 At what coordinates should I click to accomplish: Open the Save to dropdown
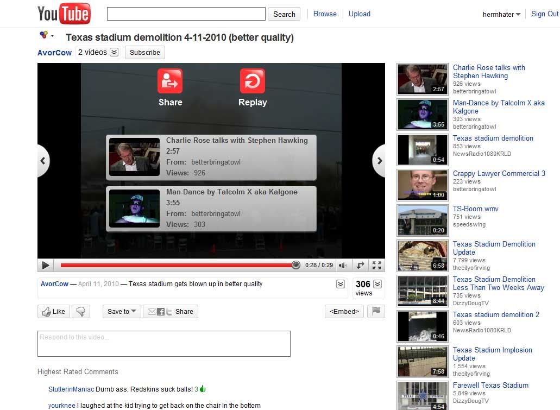point(122,311)
